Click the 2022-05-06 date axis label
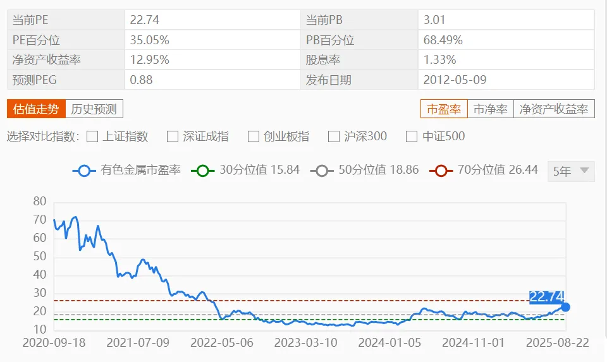This screenshot has height=362, width=607. pyautogui.click(x=222, y=342)
